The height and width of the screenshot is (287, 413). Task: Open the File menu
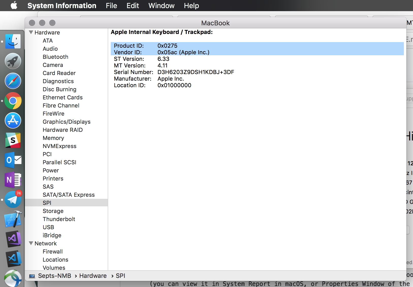click(112, 6)
